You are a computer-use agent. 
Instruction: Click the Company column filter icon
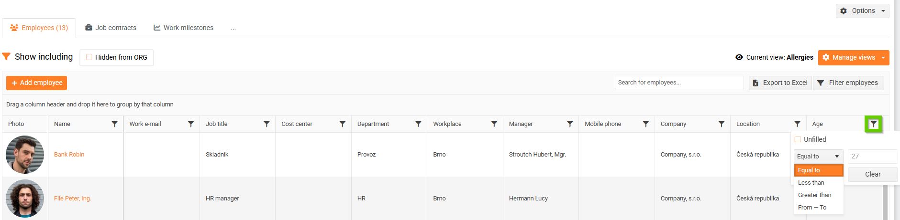coord(721,124)
